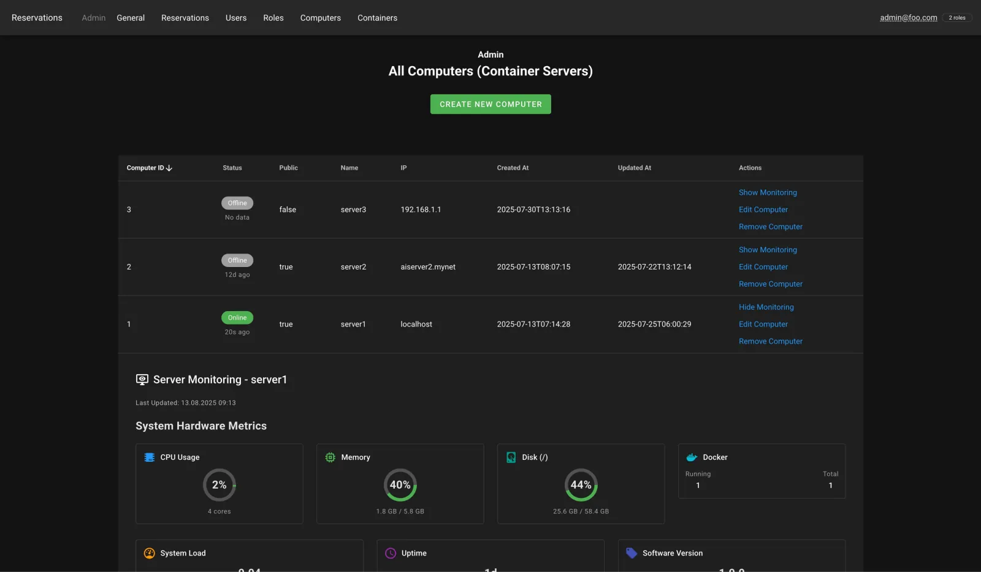Click the Uptime clock icon
The width and height of the screenshot is (981, 572).
391,553
